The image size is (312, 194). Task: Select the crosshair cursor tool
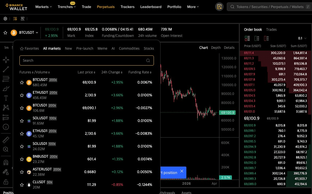(x=6, y=60)
